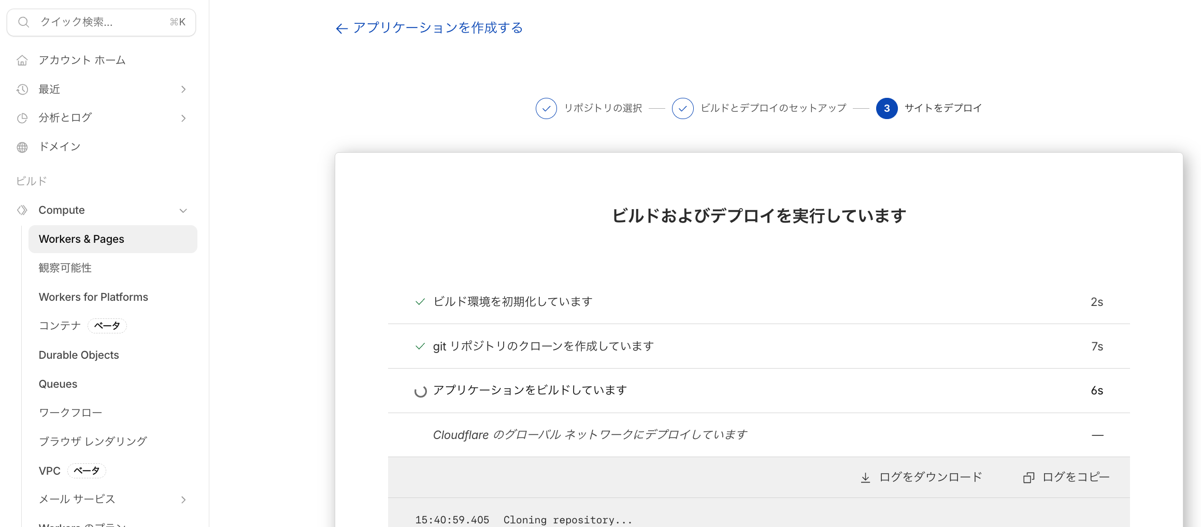
Task: Expand the 分析とログ submenu chevron
Action: coord(183,118)
